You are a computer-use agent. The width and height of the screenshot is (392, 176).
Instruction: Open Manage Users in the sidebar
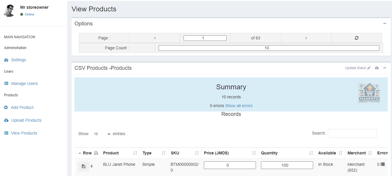click(24, 83)
